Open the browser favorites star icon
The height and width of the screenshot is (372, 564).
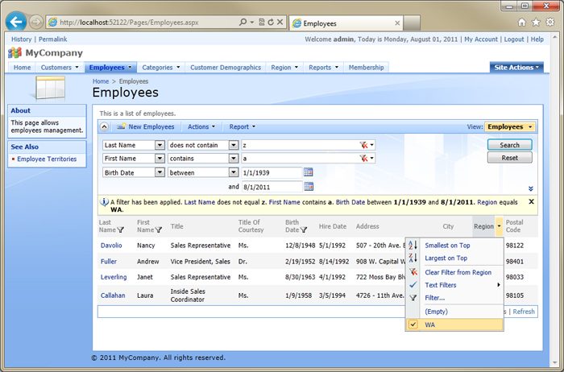click(536, 23)
